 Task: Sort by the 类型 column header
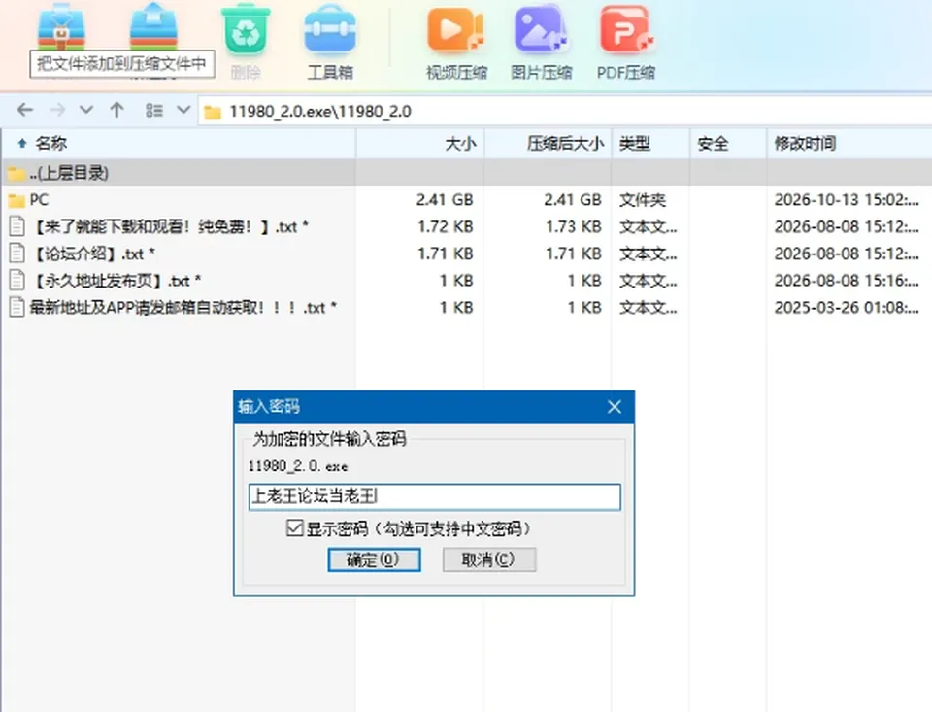pos(650,144)
